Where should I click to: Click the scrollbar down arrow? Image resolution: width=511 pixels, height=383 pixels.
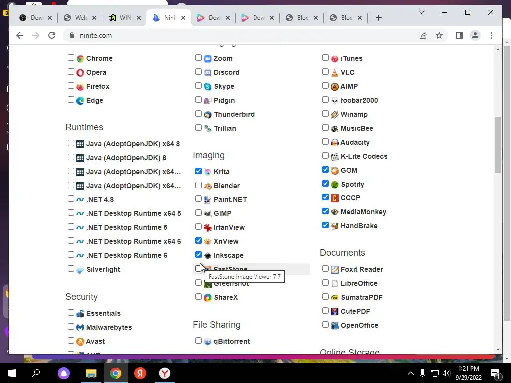point(498,350)
